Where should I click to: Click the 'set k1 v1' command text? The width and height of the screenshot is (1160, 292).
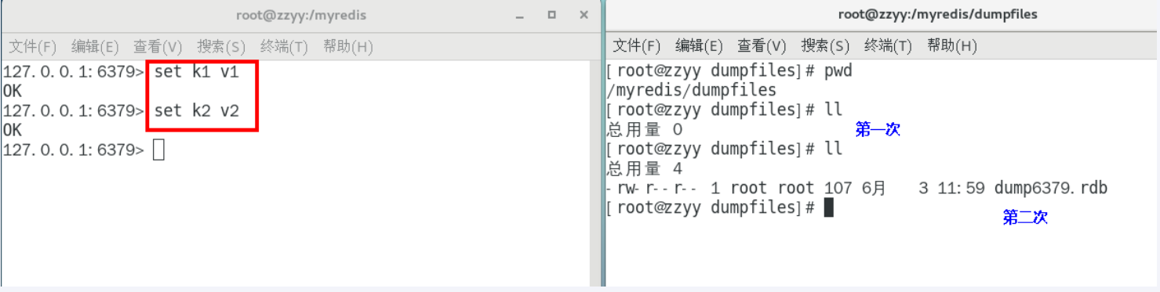point(196,72)
